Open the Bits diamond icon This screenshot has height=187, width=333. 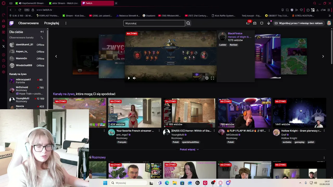click(269, 23)
